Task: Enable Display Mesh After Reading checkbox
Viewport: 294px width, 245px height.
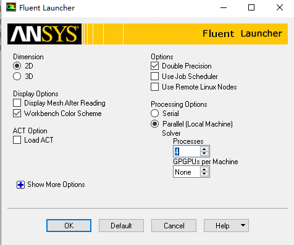Action: click(x=17, y=102)
